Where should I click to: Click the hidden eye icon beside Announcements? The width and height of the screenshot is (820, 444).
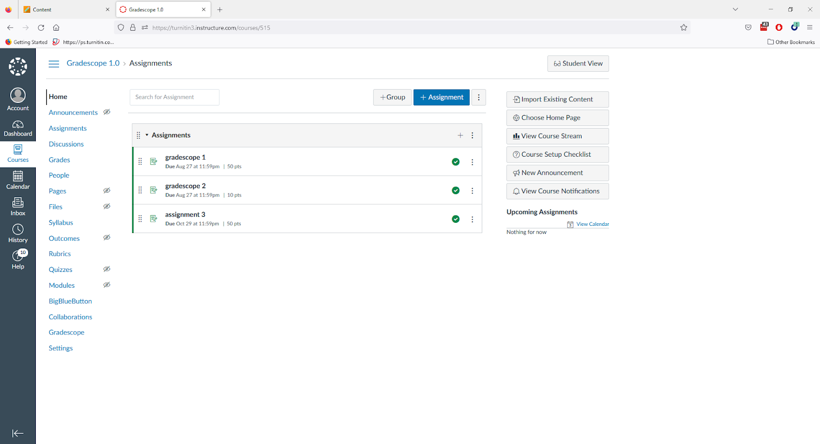coord(107,112)
